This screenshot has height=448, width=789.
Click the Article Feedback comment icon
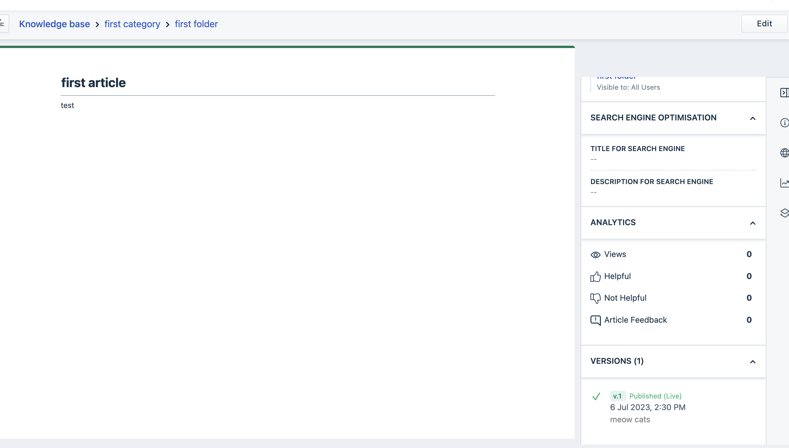click(595, 320)
